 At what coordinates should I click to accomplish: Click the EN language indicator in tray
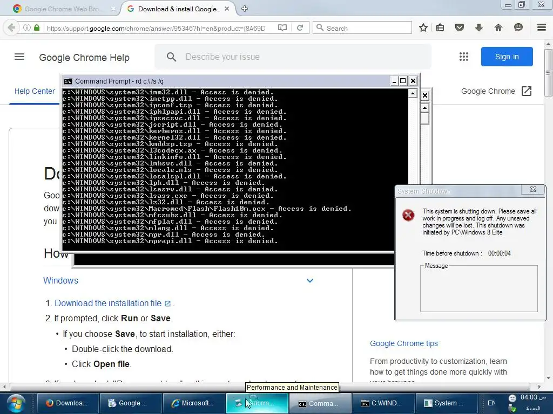(x=491, y=403)
